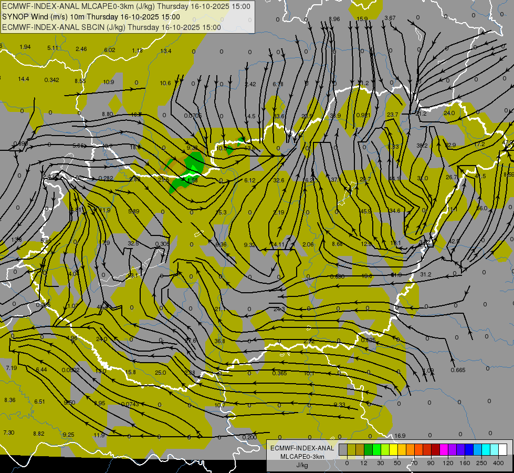Click the pure blue legend swatch right of 160

coord(469,449)
